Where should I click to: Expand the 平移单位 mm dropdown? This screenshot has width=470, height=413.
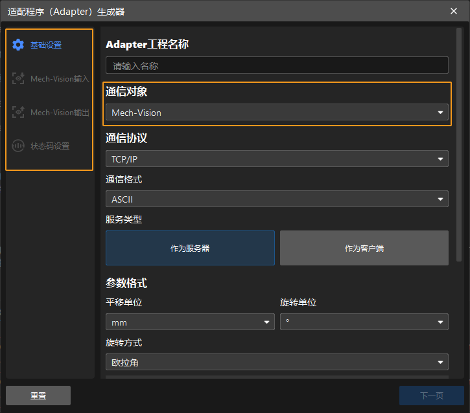point(190,322)
